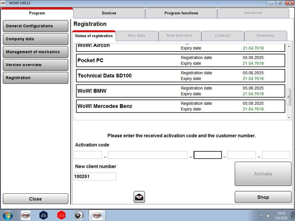Viewport: 295px width, 221px height.
Task: Open the Program functions tab
Action: (x=181, y=13)
